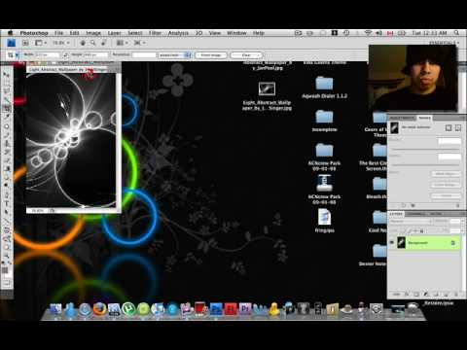
Task: Open the Arrange Documents dropdown
Action: [122, 43]
